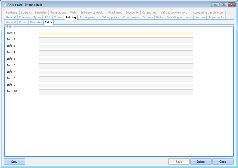Screen dimensions: 238x168
Task: Open the POS tab
Action: click(47, 17)
